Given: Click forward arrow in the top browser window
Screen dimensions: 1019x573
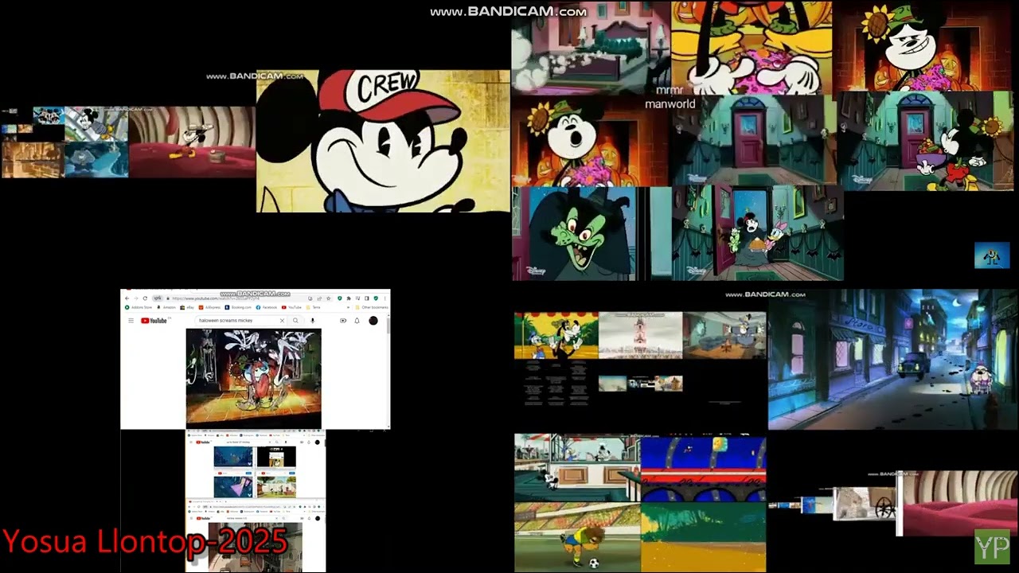Looking at the screenshot, I should click(x=136, y=298).
